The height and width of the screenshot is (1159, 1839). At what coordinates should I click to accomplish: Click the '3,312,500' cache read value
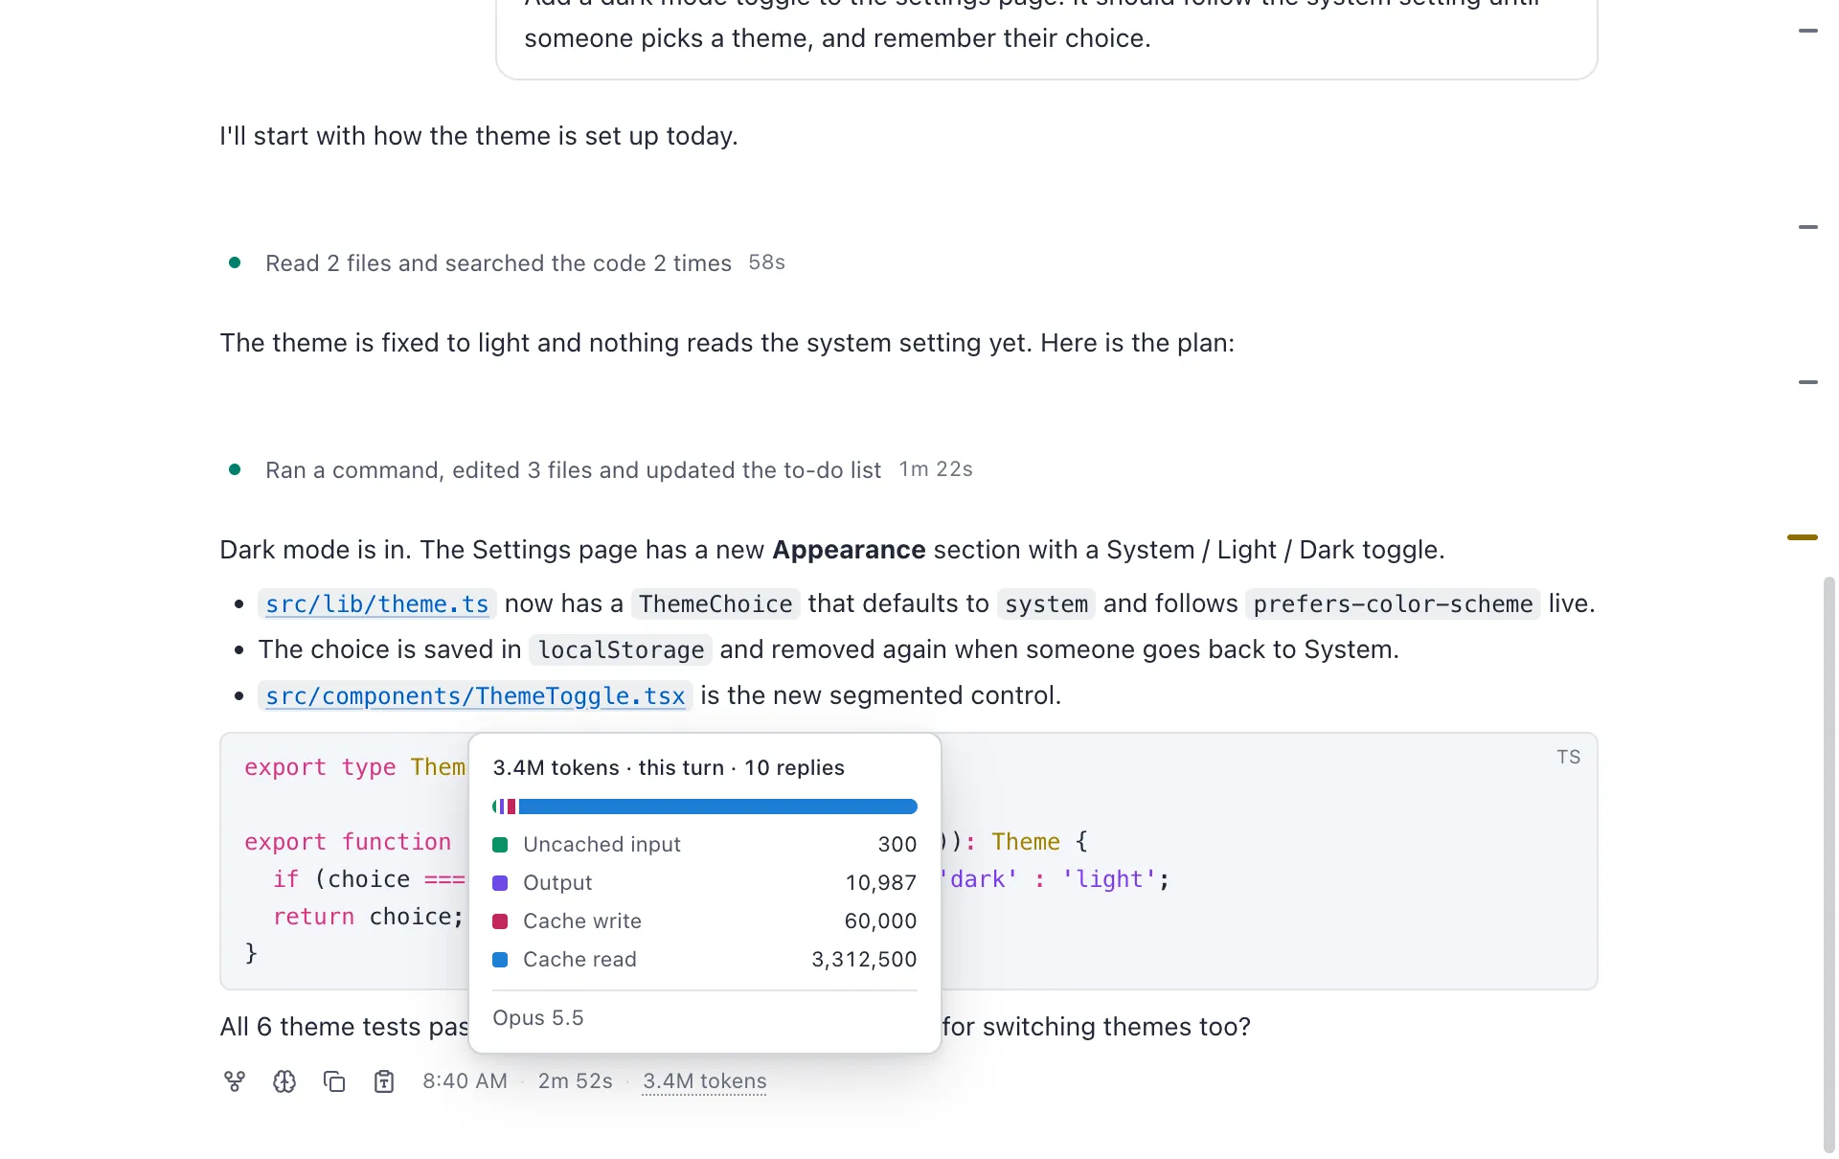point(864,960)
